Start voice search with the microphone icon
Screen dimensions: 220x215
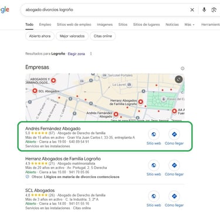pos(204,9)
